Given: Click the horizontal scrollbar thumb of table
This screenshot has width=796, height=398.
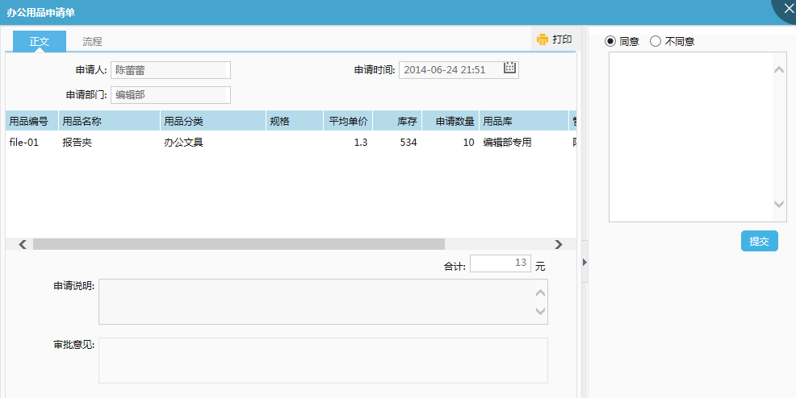Looking at the screenshot, I should 238,244.
